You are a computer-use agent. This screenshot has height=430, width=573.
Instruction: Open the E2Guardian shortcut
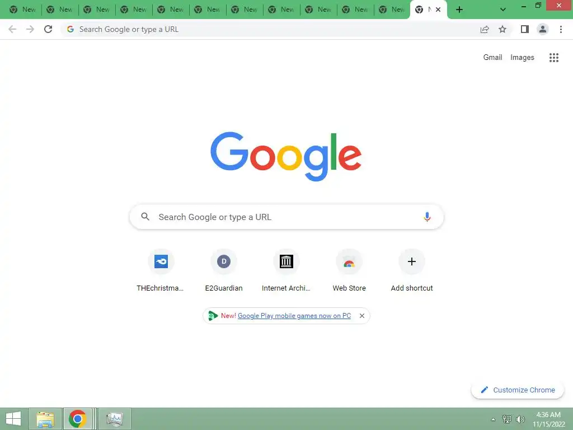(224, 270)
